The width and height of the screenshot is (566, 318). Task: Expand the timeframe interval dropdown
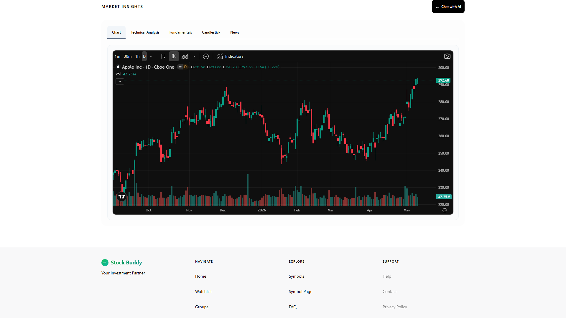[151, 56]
